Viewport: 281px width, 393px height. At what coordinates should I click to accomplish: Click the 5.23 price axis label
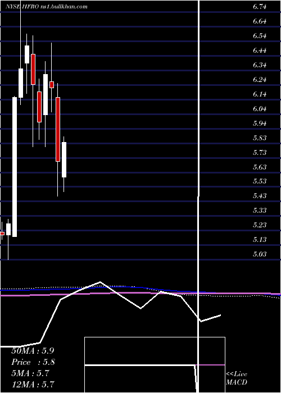coord(259,225)
